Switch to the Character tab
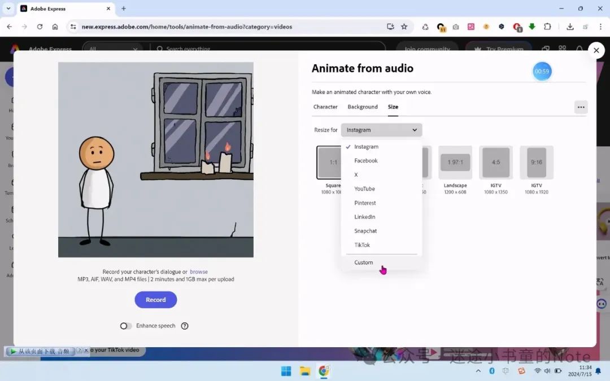Viewport: 610px width, 381px height. point(325,107)
